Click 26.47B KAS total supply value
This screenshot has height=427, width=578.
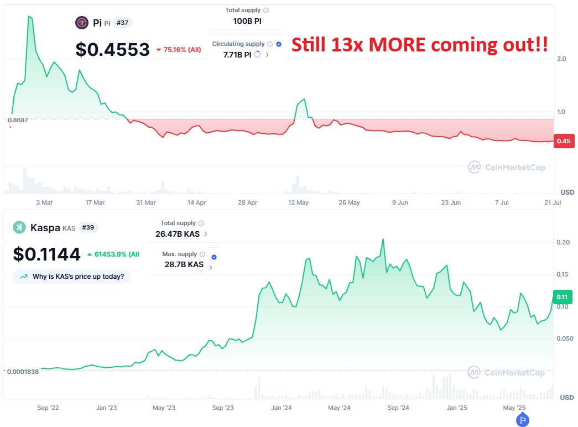click(178, 234)
